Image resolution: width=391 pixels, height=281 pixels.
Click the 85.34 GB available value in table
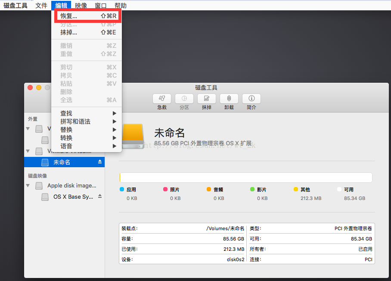tap(361, 239)
